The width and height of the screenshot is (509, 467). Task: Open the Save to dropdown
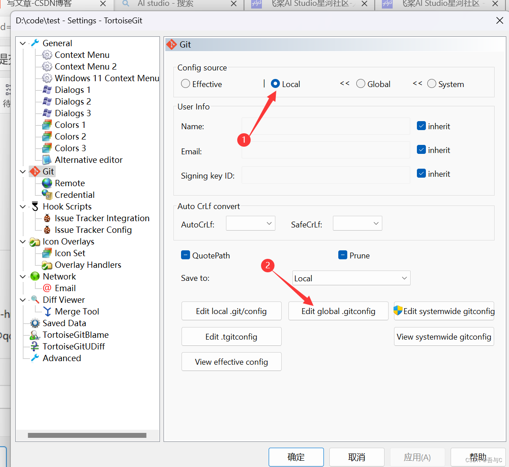tap(351, 278)
